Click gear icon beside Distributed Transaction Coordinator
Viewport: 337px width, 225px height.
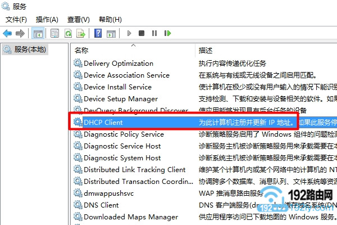(x=78, y=181)
